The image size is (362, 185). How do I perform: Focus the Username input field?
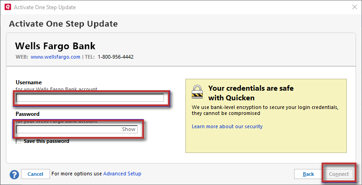click(90, 98)
